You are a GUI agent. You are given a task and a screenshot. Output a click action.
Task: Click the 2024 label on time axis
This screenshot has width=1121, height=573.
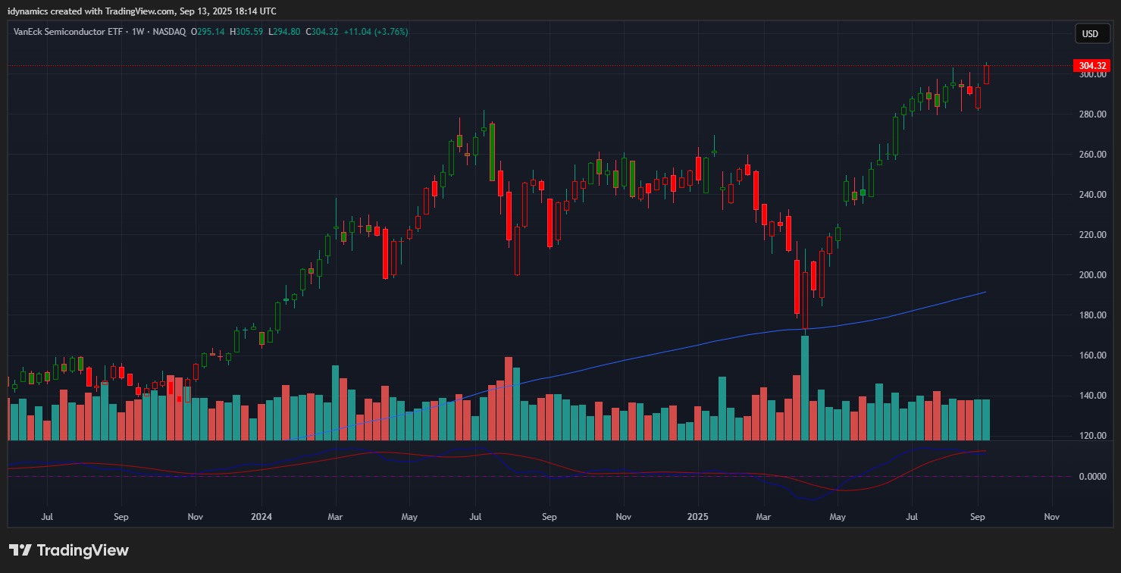point(261,517)
